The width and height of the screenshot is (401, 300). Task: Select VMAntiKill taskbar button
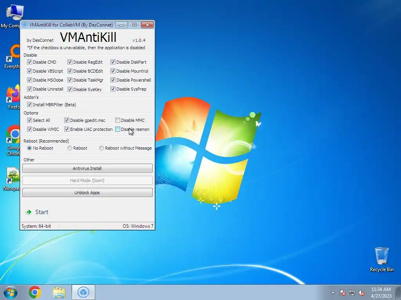pyautogui.click(x=83, y=292)
